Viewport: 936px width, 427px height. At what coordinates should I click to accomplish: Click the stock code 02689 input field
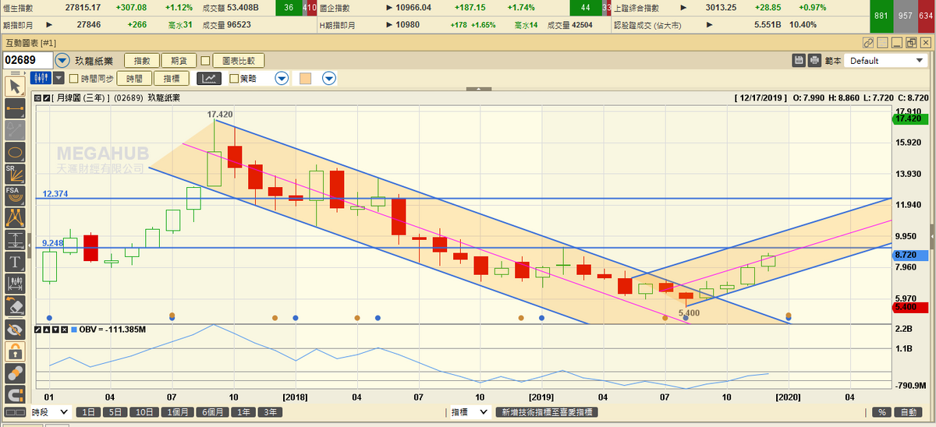(27, 60)
